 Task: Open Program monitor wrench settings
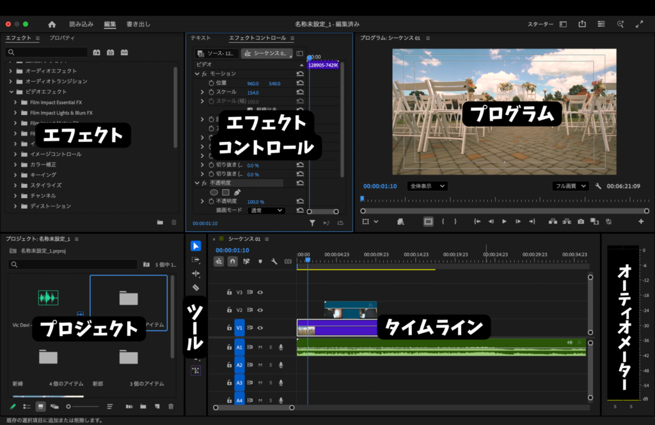(598, 186)
